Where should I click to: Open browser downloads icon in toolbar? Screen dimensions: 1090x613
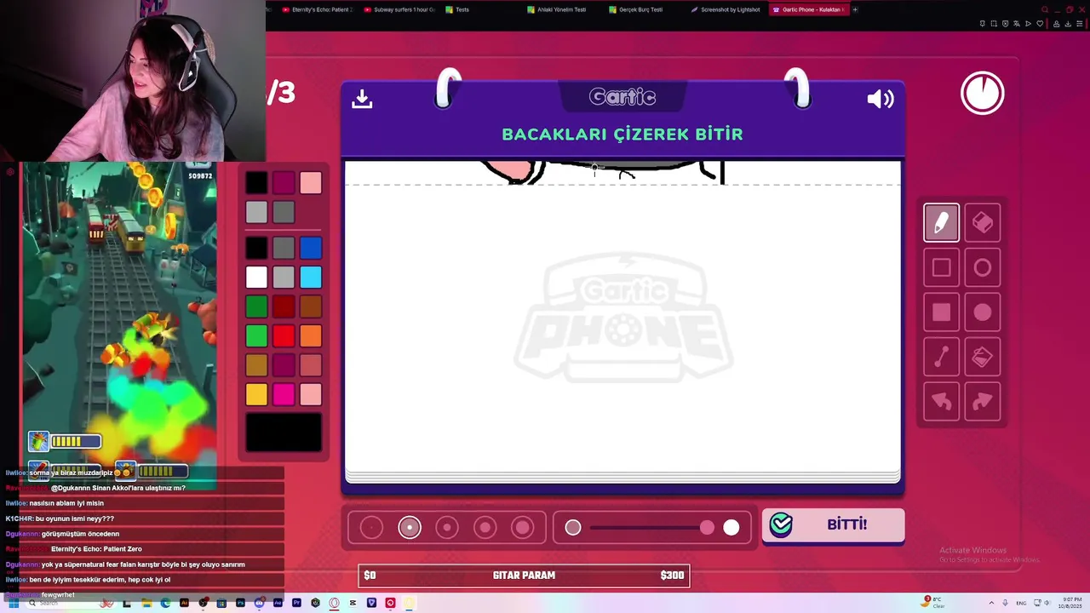[1068, 24]
